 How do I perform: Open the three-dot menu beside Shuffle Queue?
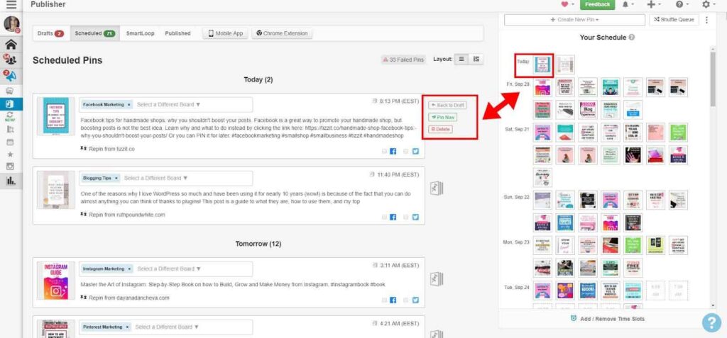coord(706,20)
